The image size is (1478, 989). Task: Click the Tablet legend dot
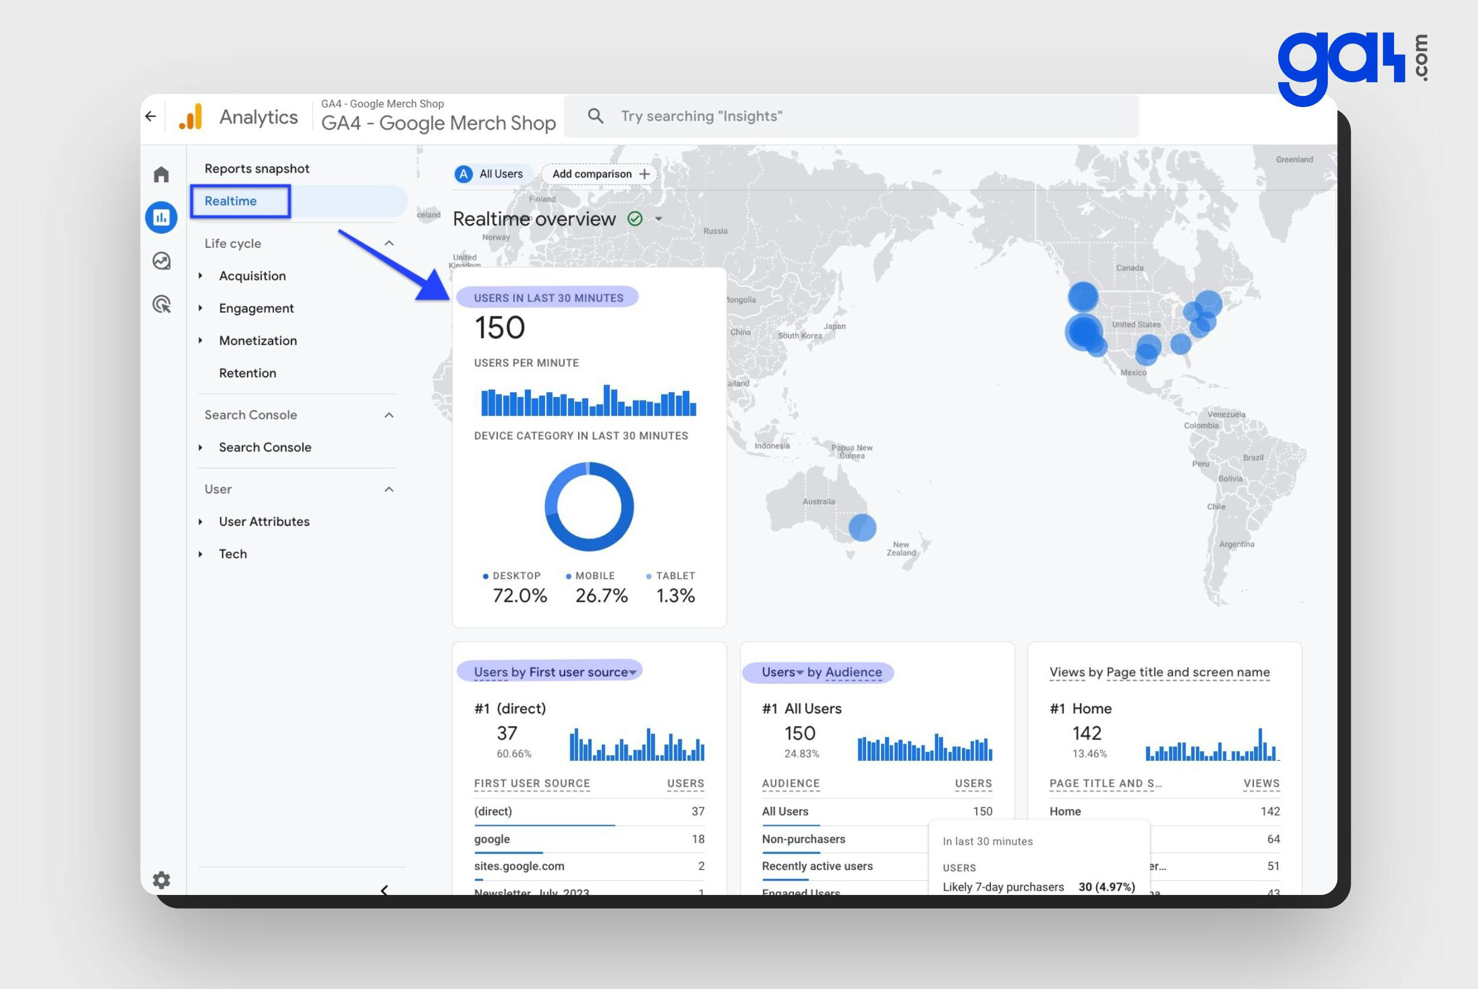(649, 576)
